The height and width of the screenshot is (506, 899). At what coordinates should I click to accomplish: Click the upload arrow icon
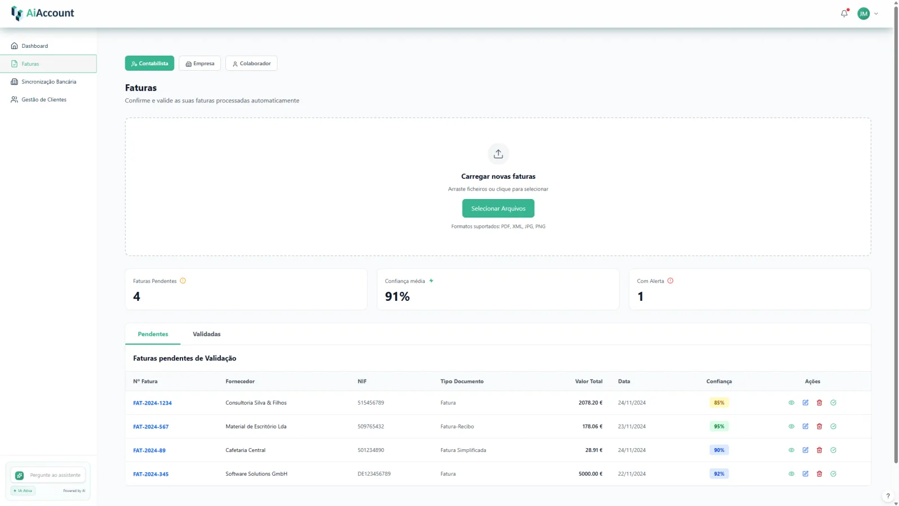[498, 153]
